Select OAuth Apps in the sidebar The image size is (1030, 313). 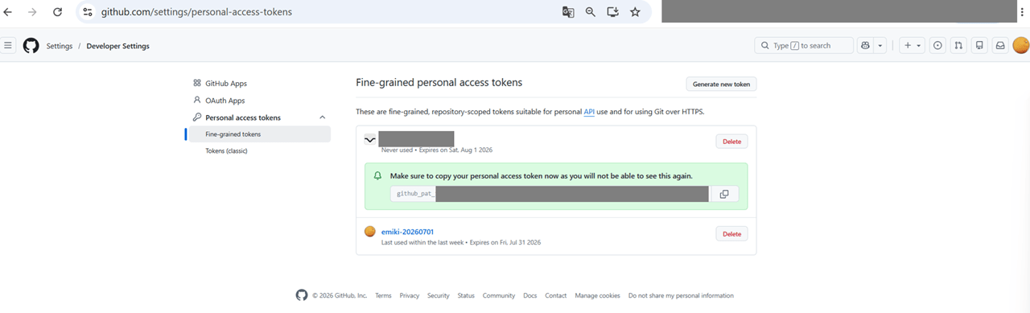click(x=225, y=101)
